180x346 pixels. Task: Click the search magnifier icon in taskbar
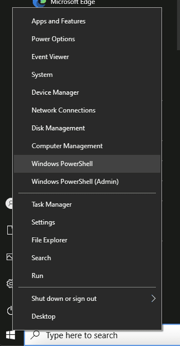tap(36, 335)
